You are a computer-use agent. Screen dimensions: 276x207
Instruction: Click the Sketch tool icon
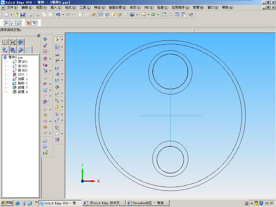(57, 47)
